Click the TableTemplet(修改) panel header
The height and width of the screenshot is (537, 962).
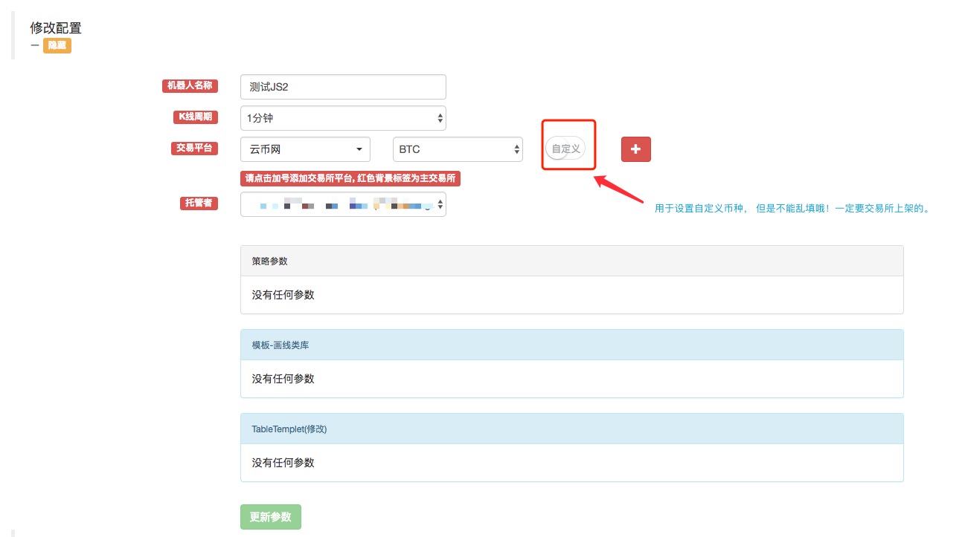(571, 429)
